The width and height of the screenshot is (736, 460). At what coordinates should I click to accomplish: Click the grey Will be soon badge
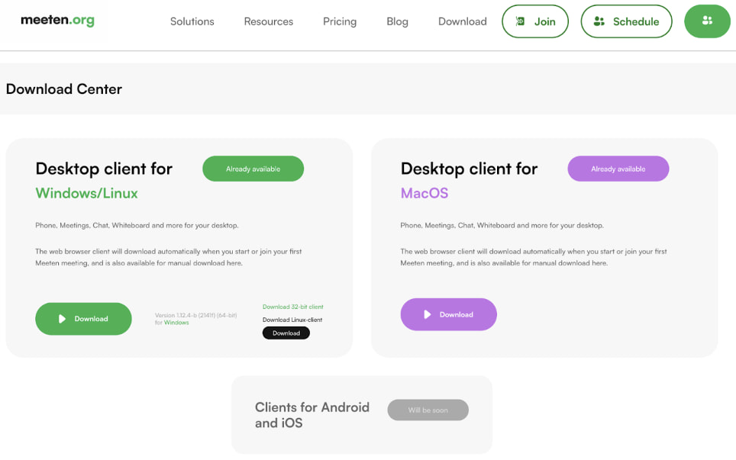click(x=428, y=410)
